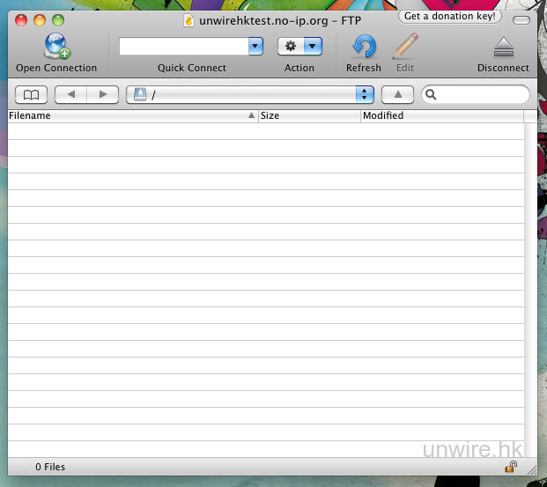The width and height of the screenshot is (547, 487).
Task: Click the Open Connection globe icon
Action: point(56,46)
